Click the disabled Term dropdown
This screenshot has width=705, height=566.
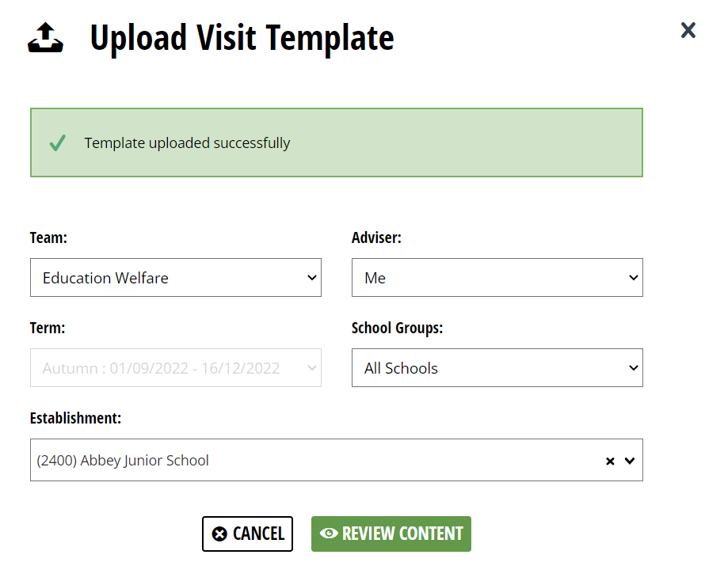[176, 368]
